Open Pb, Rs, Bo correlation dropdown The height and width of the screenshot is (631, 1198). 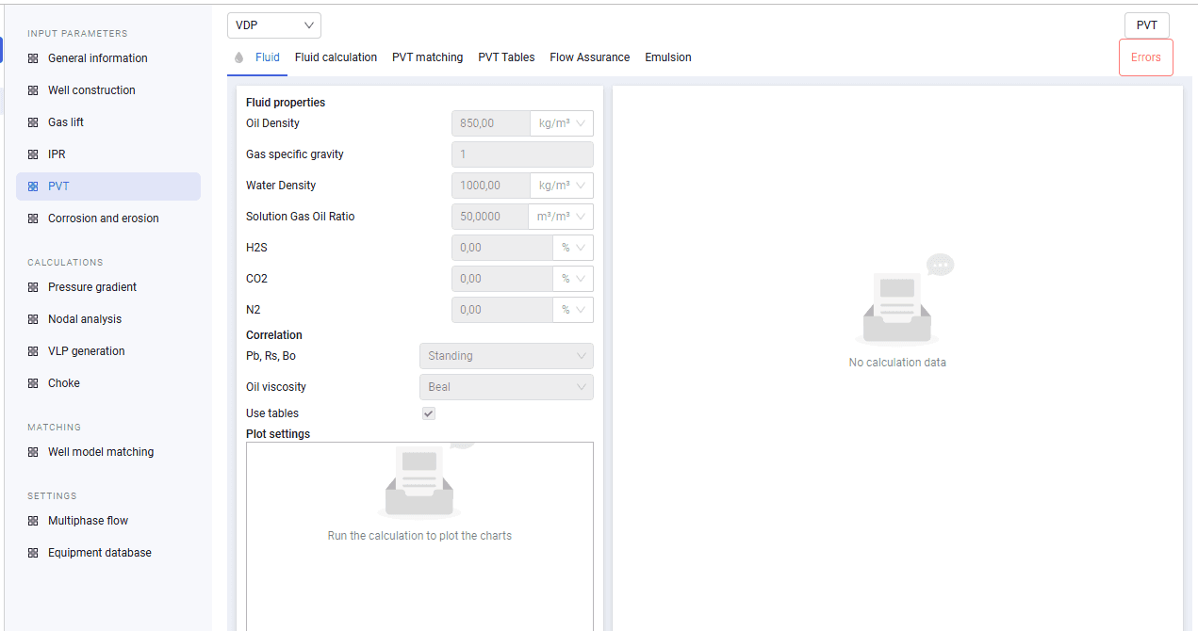(506, 356)
